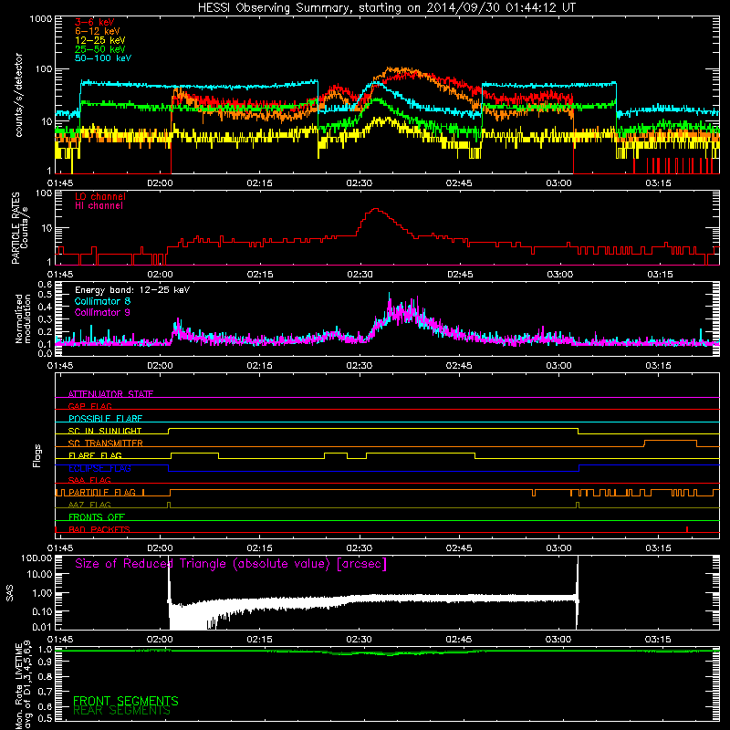Viewport: 730px width, 730px height.
Task: Click the 'counts/s/detector' axis label
Action: pyautogui.click(x=18, y=95)
